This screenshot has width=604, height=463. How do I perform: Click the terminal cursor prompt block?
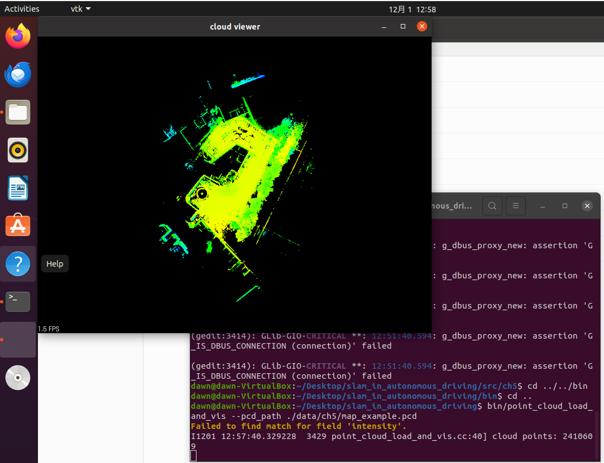(193, 456)
